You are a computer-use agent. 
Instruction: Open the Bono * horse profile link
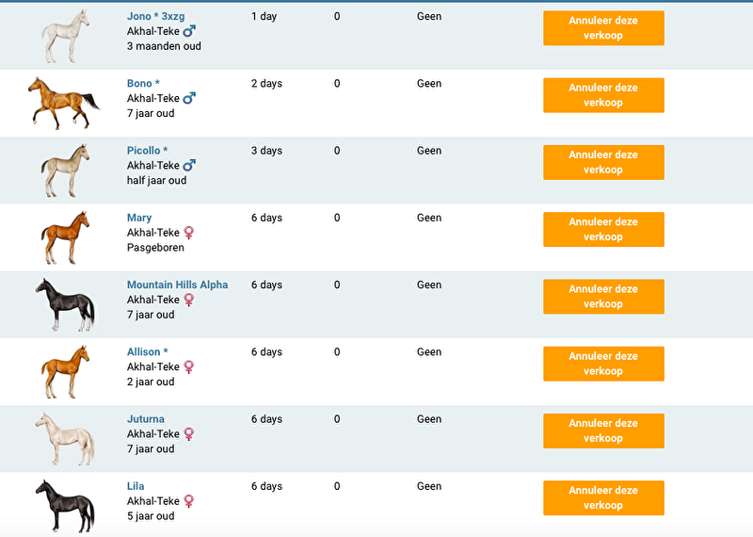(x=143, y=83)
